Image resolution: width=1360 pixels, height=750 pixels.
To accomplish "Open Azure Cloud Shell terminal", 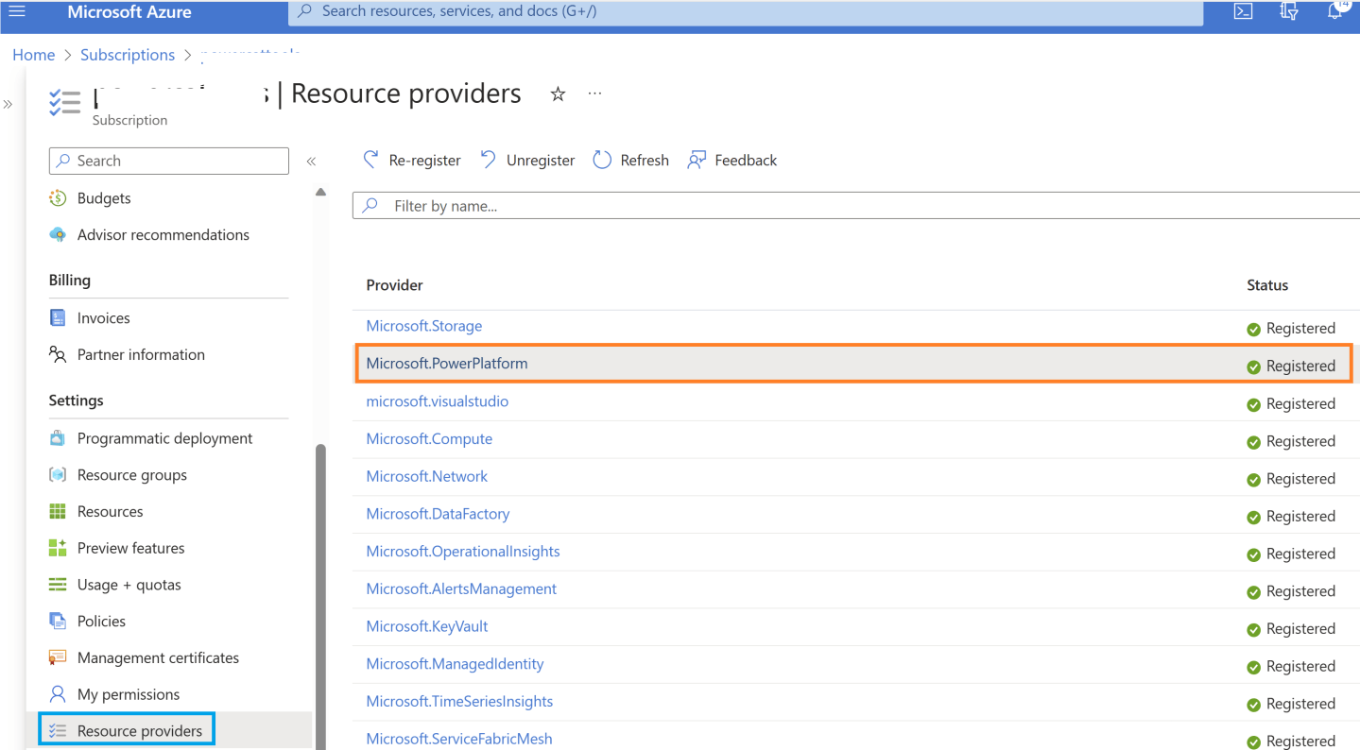I will (1242, 11).
